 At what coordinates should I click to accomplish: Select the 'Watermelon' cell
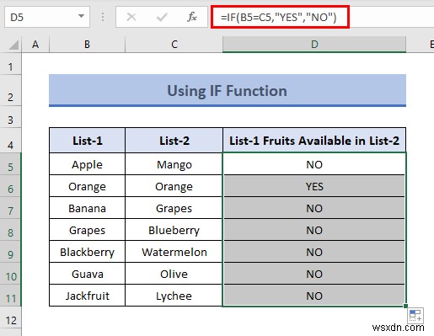tap(174, 252)
